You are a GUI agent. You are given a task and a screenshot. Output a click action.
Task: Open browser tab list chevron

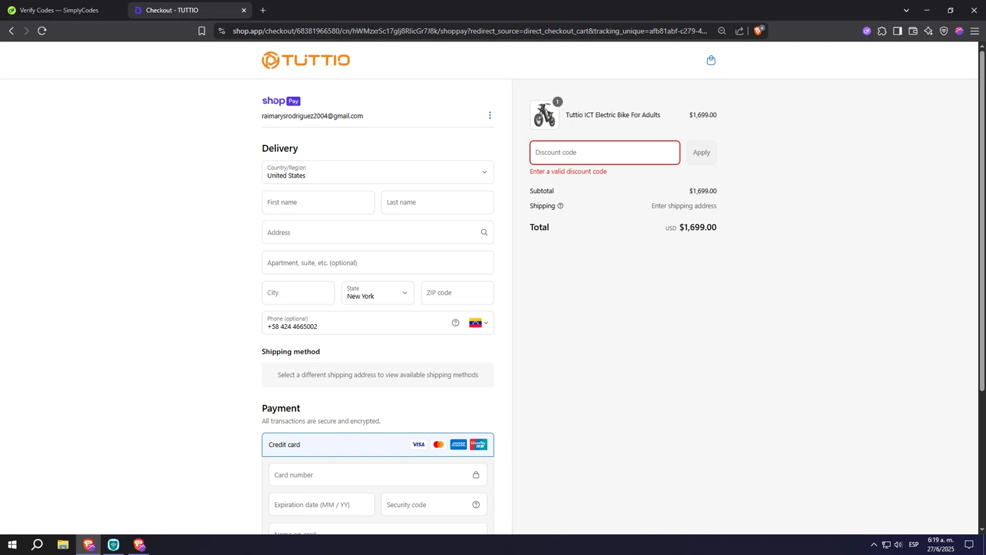tap(906, 11)
